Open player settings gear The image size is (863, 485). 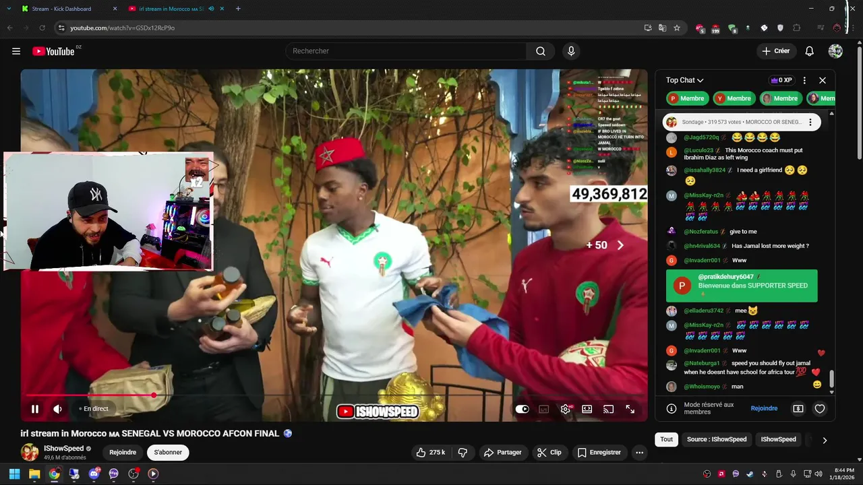pos(565,409)
